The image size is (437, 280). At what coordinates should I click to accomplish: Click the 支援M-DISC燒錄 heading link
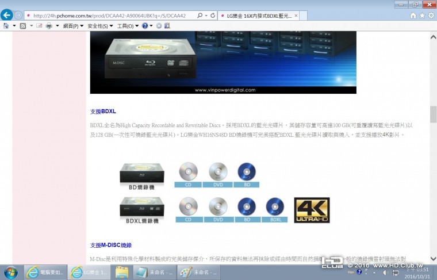[x=110, y=245]
